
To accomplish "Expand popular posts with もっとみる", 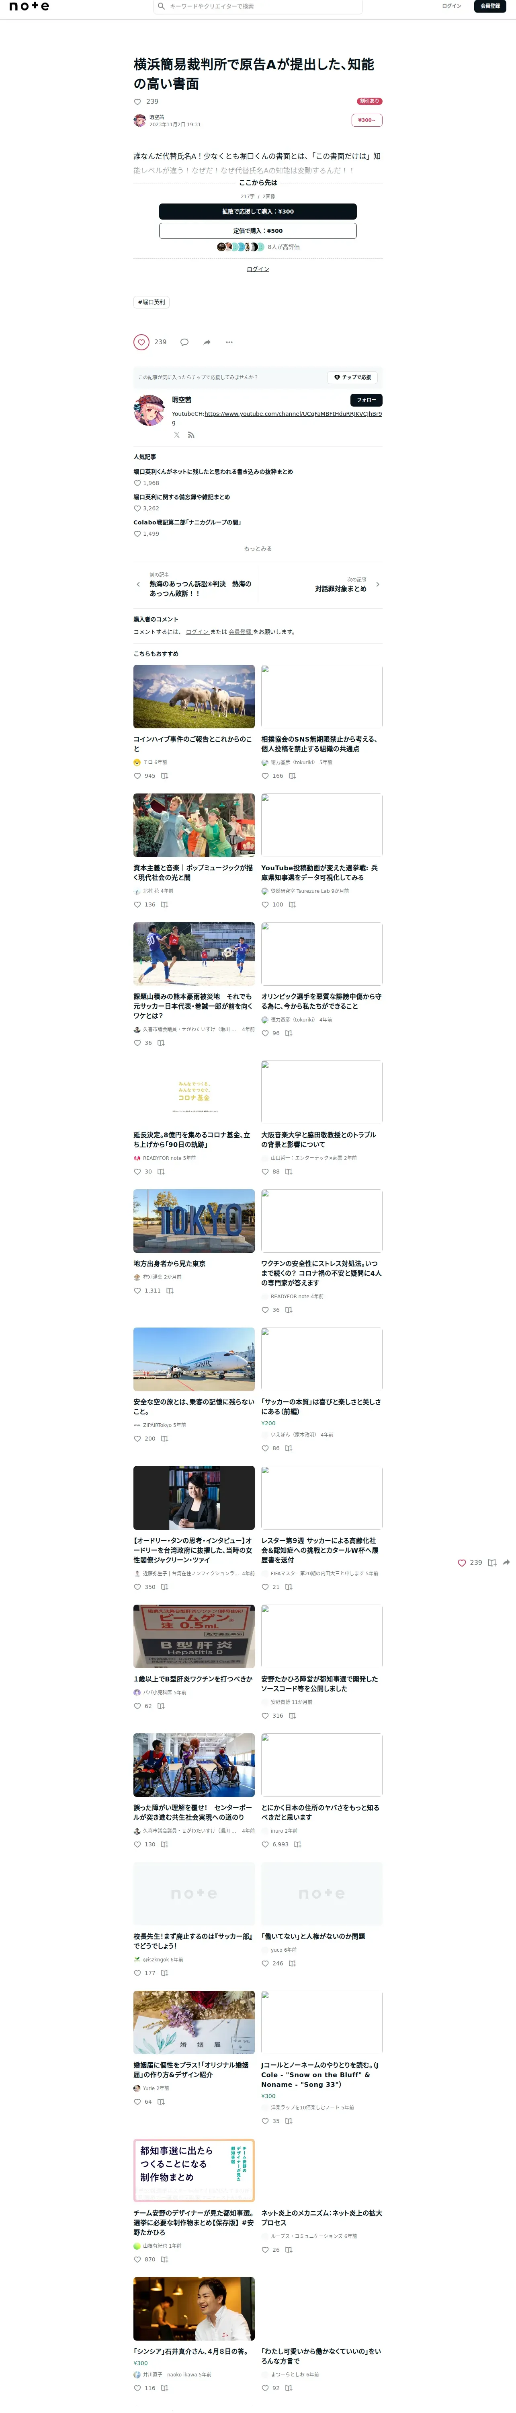I will tap(258, 549).
